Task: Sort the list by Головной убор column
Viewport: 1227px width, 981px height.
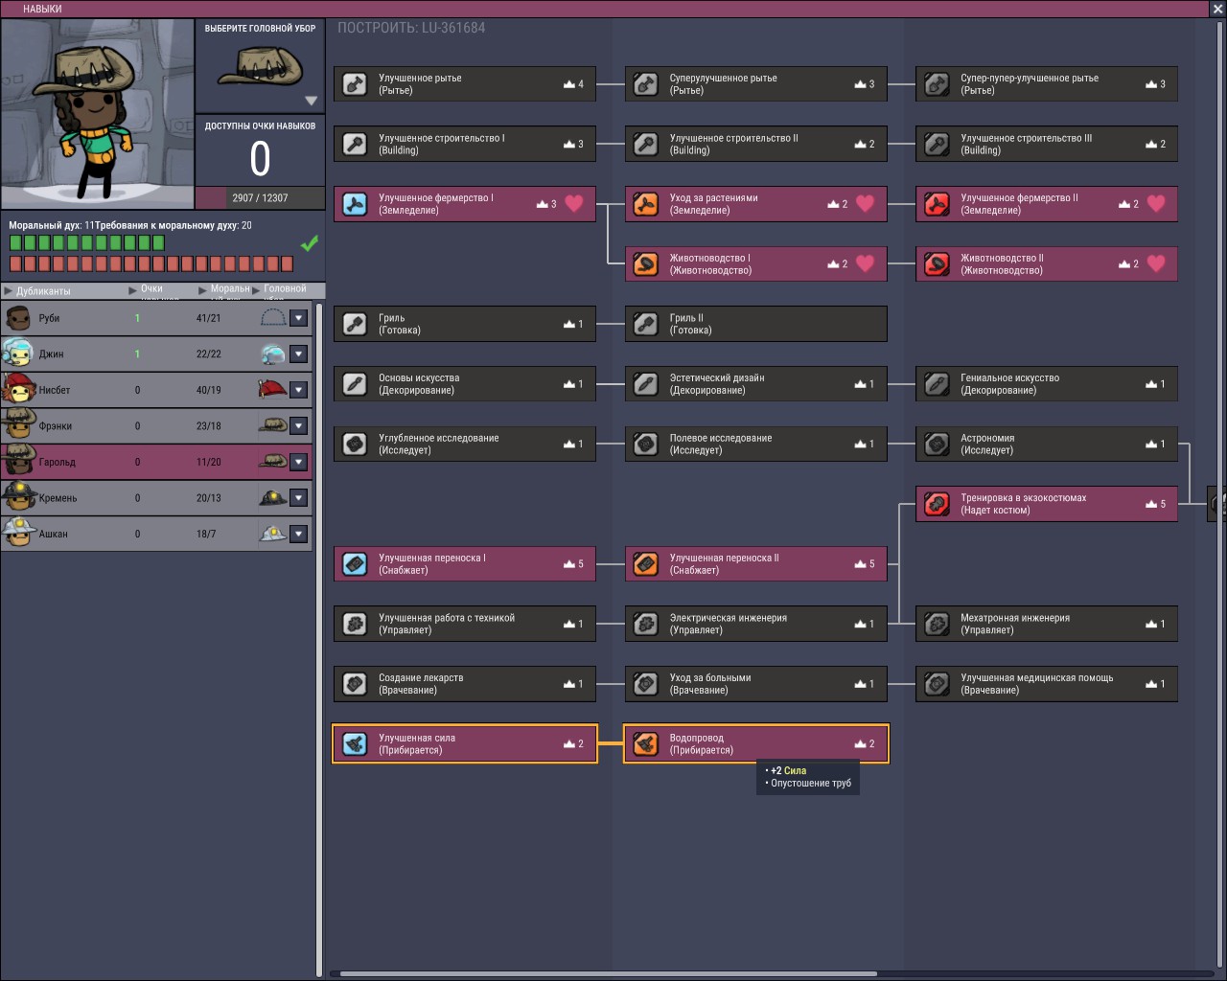Action: (x=280, y=291)
